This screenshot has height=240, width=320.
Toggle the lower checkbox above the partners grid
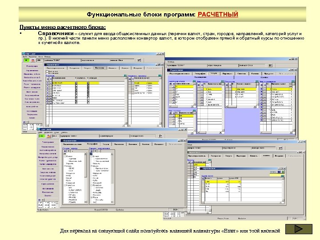point(47,73)
